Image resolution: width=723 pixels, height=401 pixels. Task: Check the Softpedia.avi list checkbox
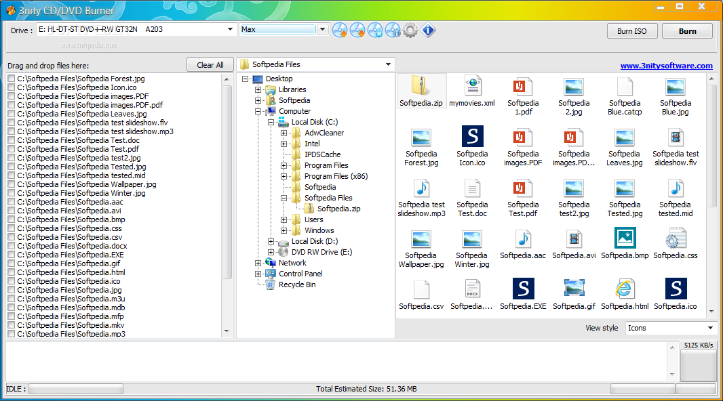(x=12, y=211)
